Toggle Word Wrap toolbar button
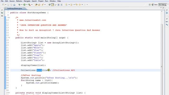 [55, 5]
